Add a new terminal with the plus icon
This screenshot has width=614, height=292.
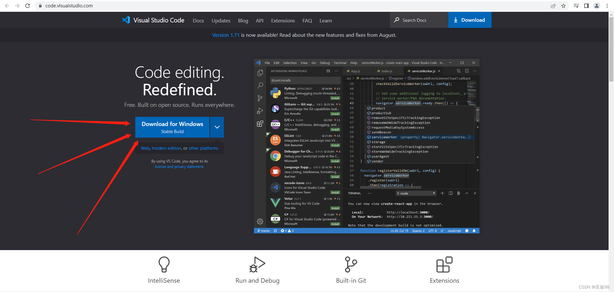442,193
